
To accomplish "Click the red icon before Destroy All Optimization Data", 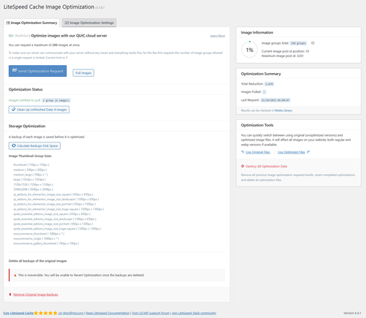I will 242,166.
